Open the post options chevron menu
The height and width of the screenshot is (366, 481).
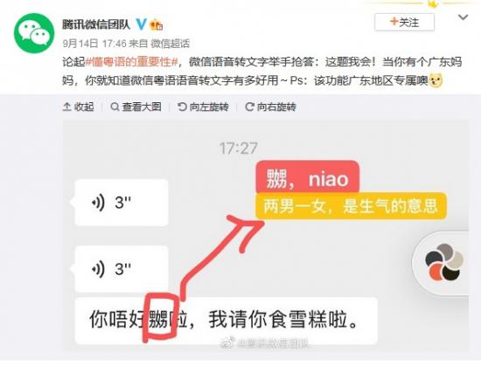pos(463,17)
